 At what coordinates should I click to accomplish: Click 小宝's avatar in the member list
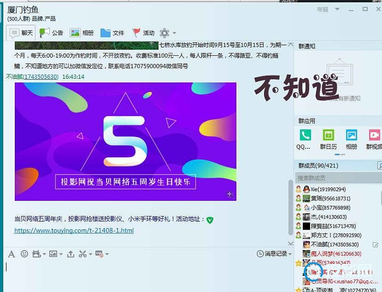(x=306, y=208)
